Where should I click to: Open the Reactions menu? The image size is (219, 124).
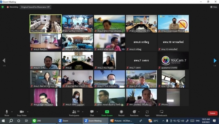[134, 113]
